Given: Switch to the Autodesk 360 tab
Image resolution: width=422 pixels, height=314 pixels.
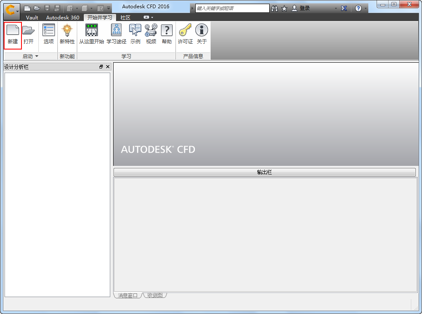Looking at the screenshot, I should pyautogui.click(x=63, y=17).
